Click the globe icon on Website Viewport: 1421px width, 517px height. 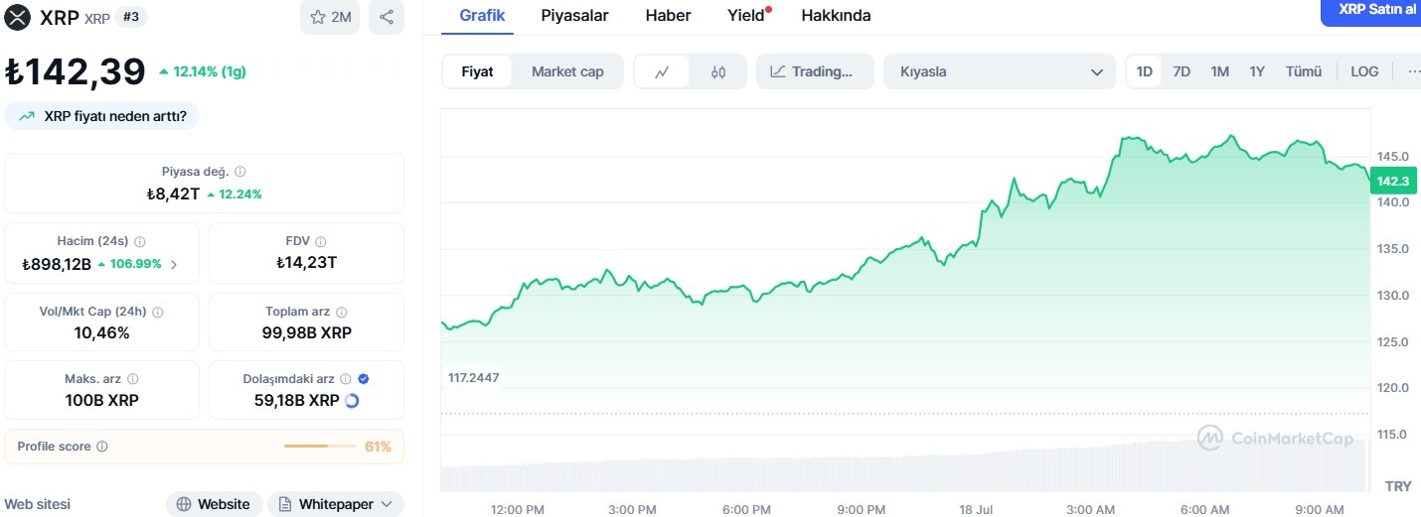[x=184, y=504]
